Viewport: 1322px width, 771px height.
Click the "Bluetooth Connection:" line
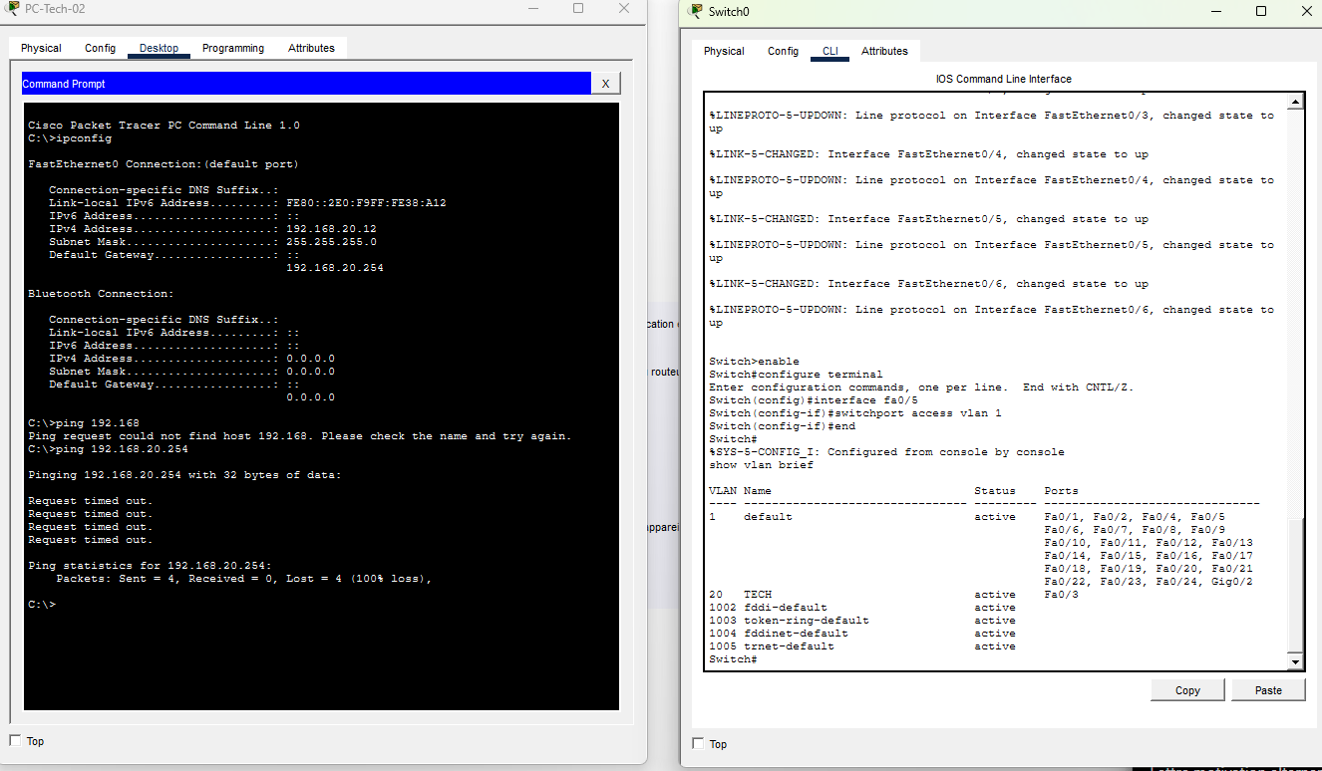click(101, 294)
